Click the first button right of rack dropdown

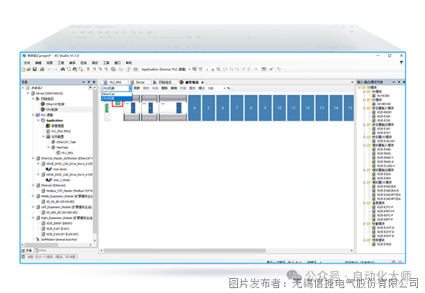tap(137, 88)
